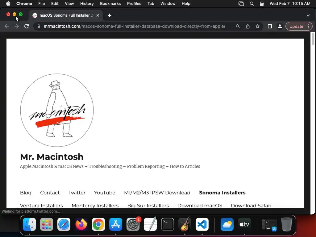Open the View menu
The image size is (316, 237).
coord(69,4)
